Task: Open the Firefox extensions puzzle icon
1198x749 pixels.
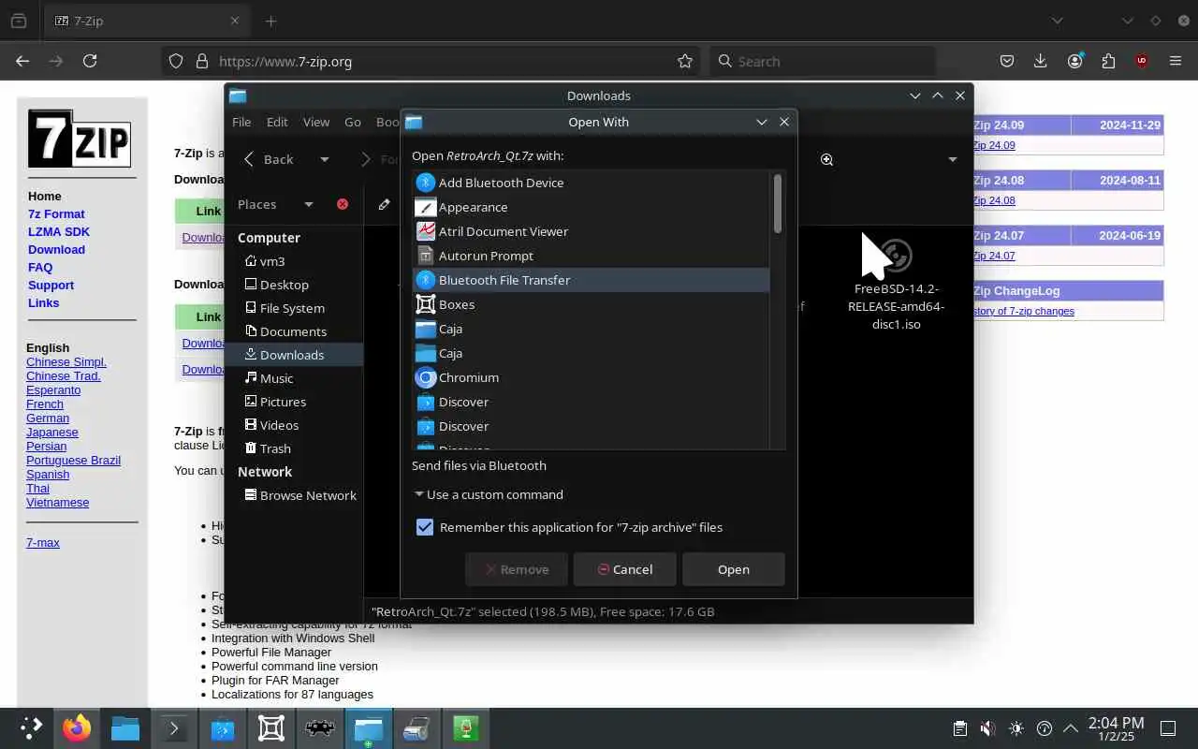Action: [x=1108, y=61]
